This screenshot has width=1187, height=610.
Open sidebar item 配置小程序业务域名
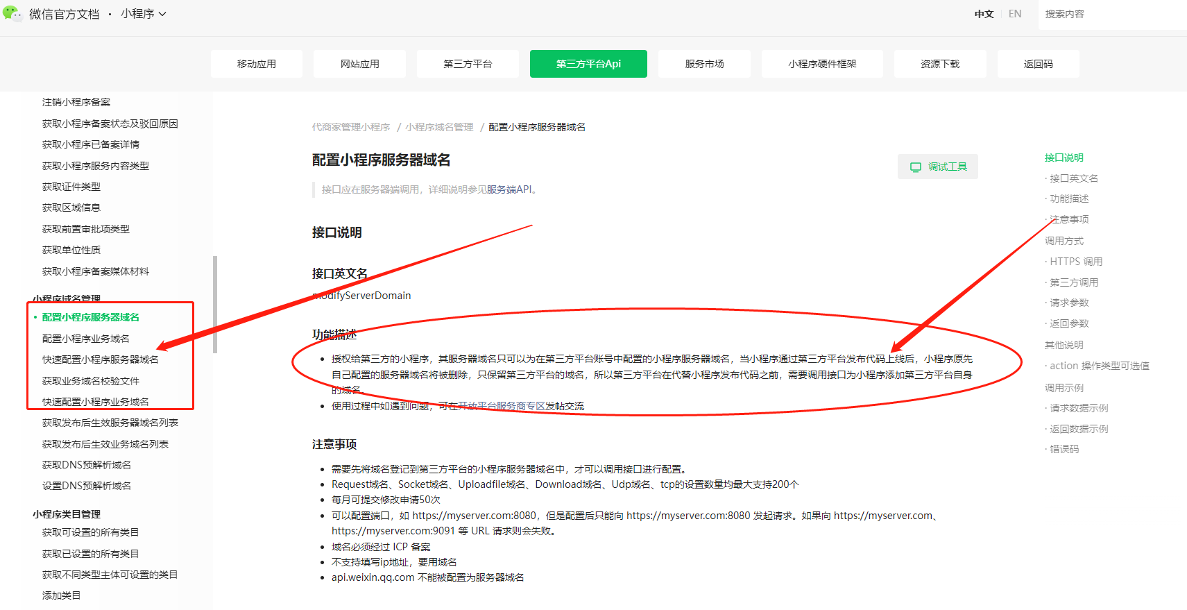click(86, 339)
